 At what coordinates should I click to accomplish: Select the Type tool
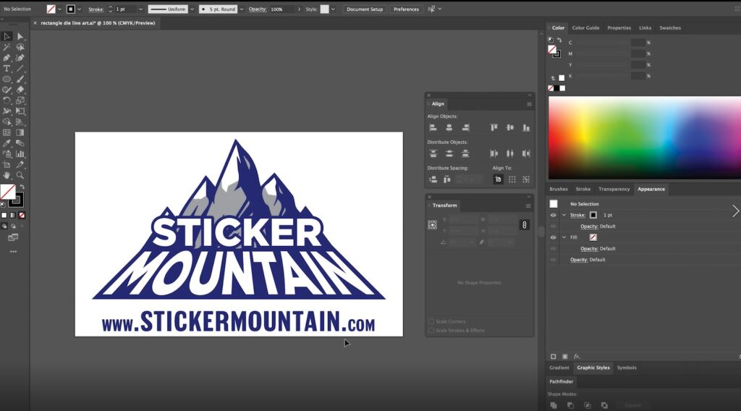point(7,69)
